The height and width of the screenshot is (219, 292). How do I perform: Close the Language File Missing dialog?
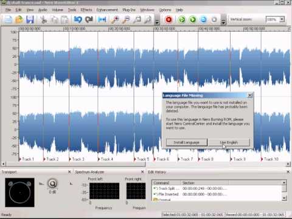pos(250,95)
